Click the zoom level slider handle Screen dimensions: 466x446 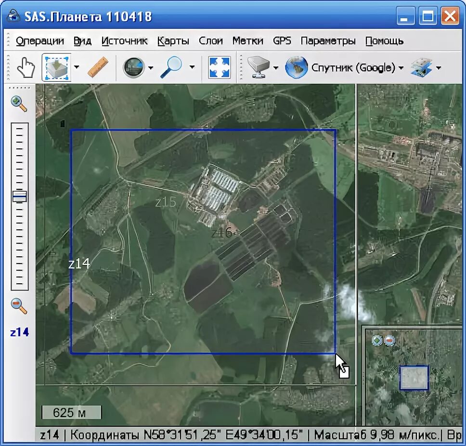(20, 197)
